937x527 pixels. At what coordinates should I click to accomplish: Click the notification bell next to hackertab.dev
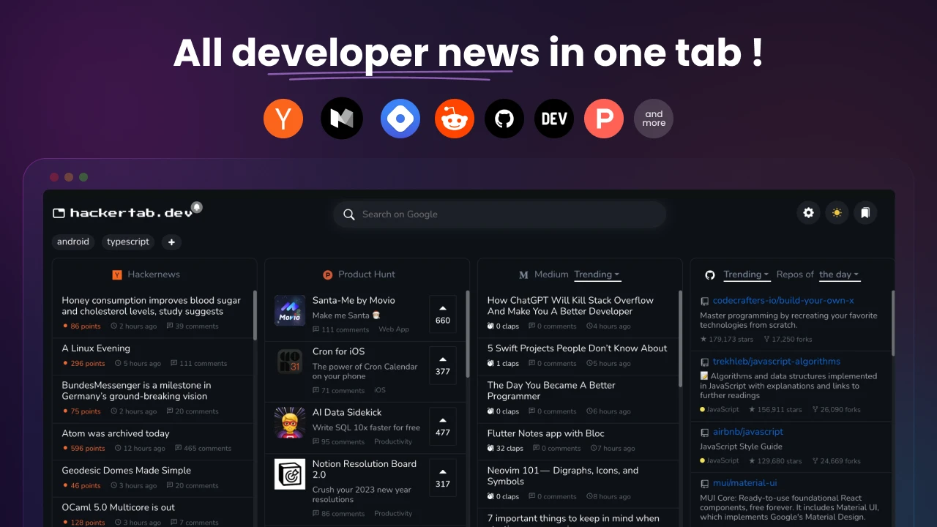pos(197,208)
